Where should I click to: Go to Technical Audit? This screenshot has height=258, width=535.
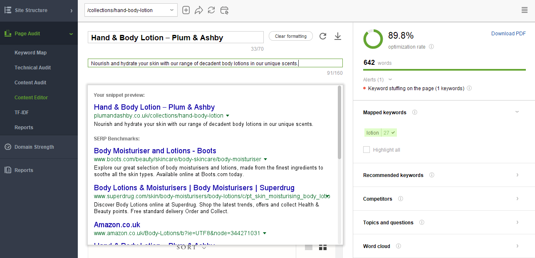click(33, 68)
